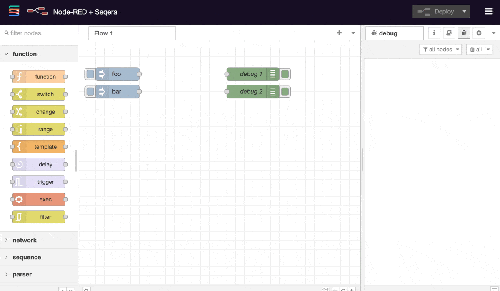Image resolution: width=500 pixels, height=291 pixels.
Task: Open the help panel via book icon
Action: click(449, 33)
